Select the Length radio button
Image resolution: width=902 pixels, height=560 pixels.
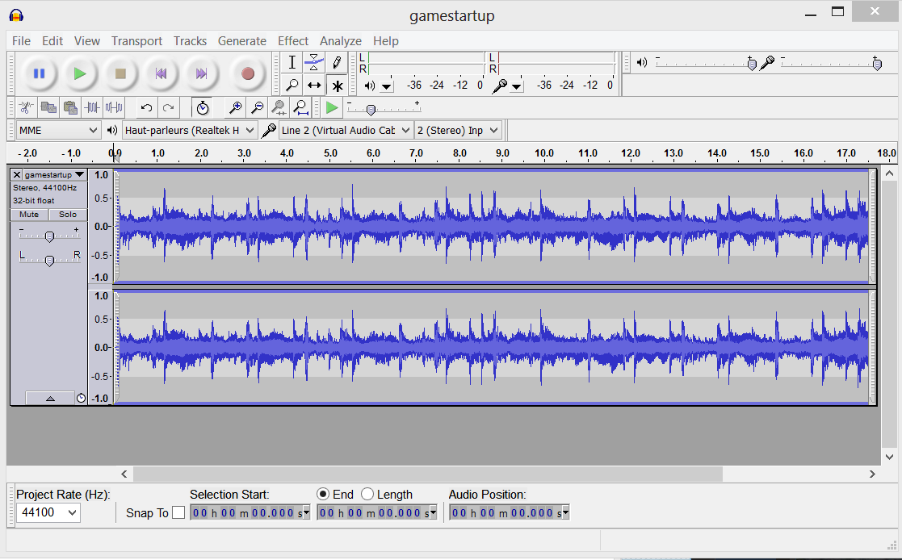pos(367,495)
